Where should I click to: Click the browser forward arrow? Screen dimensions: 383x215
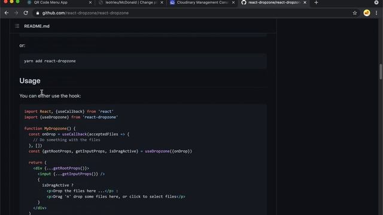pos(16,13)
